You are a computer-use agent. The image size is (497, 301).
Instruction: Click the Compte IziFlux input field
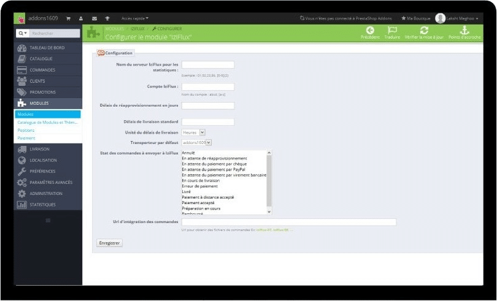pos(208,87)
